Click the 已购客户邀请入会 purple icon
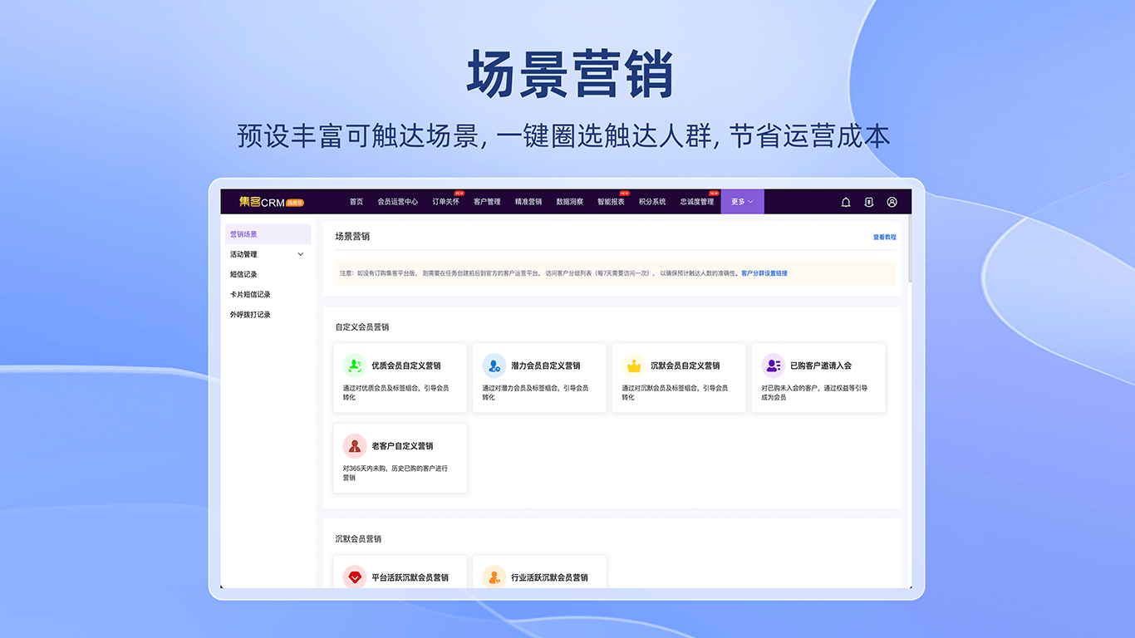The height and width of the screenshot is (638, 1135). pyautogui.click(x=774, y=366)
